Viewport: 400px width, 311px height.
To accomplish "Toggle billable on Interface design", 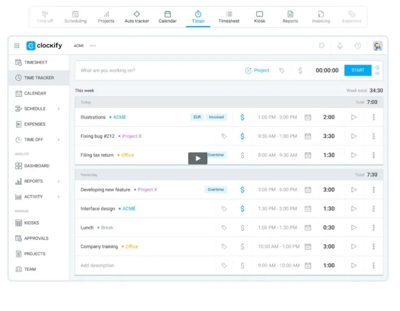I will click(242, 209).
